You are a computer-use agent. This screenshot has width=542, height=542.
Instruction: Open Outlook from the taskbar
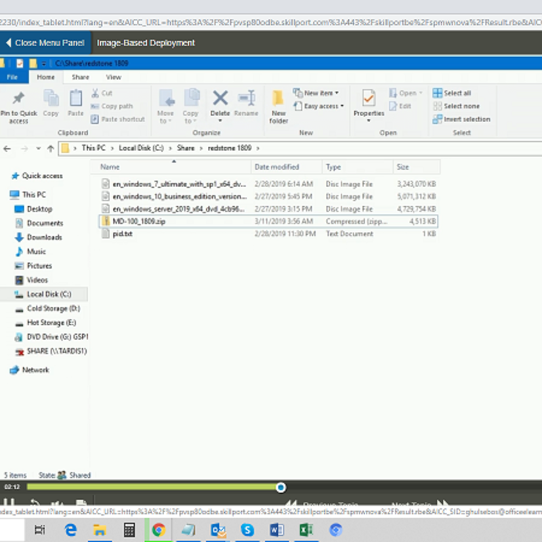click(218, 530)
